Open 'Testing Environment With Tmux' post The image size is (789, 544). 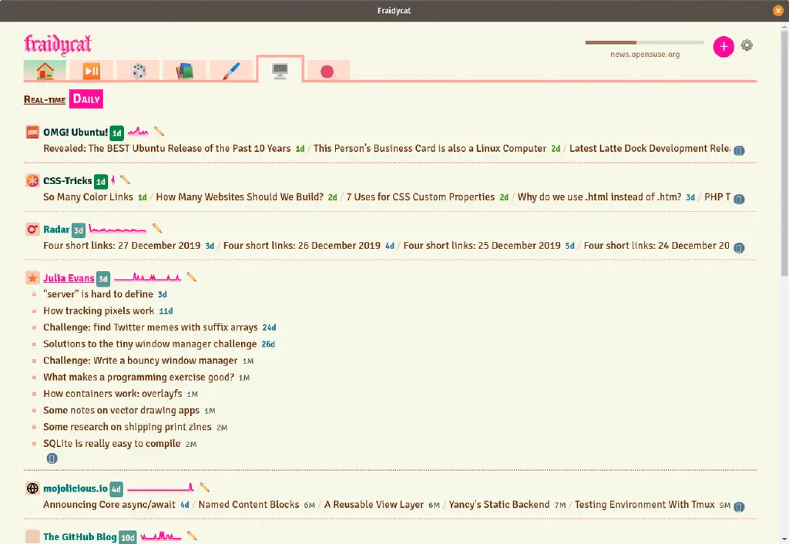coord(645,504)
